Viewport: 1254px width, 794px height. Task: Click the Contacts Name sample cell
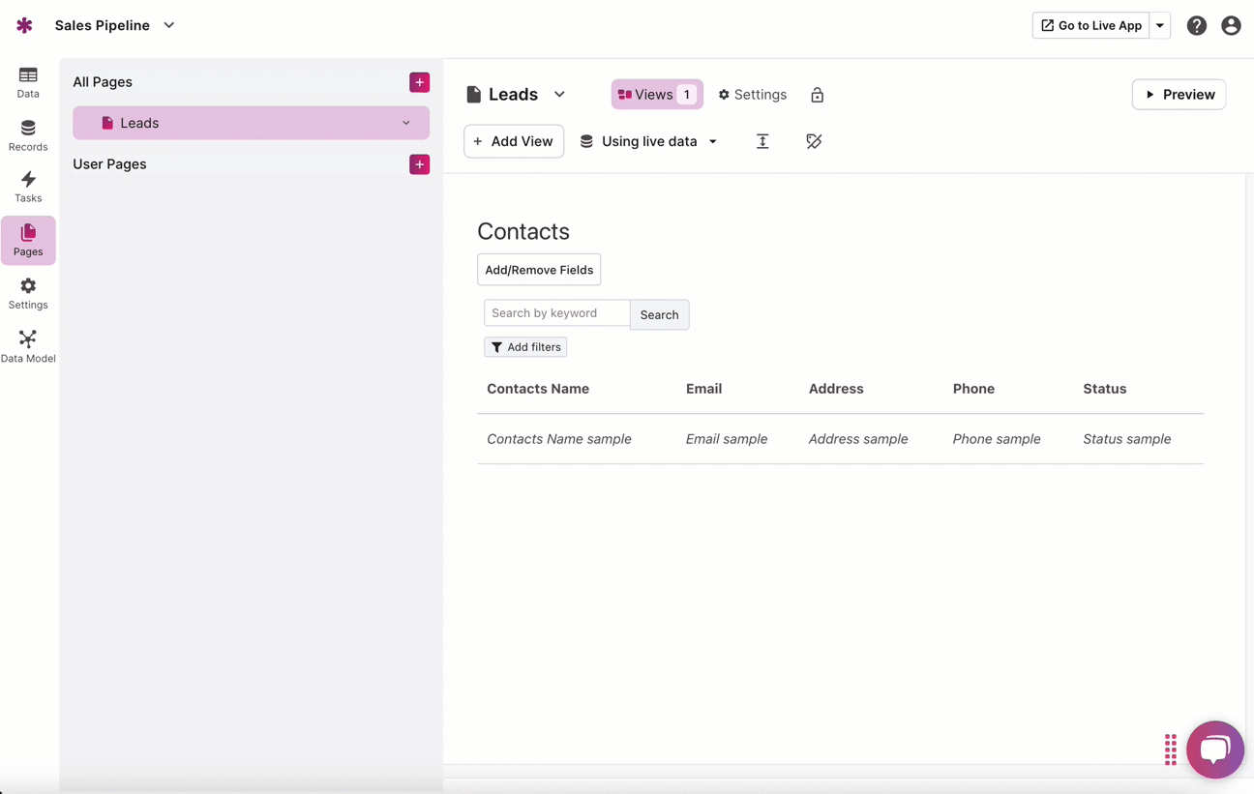coord(559,439)
